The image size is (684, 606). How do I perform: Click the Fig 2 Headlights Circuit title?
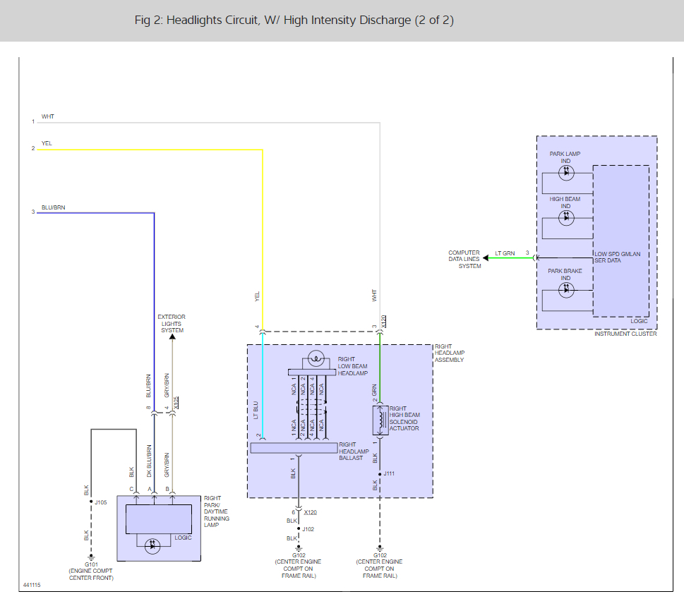[294, 20]
